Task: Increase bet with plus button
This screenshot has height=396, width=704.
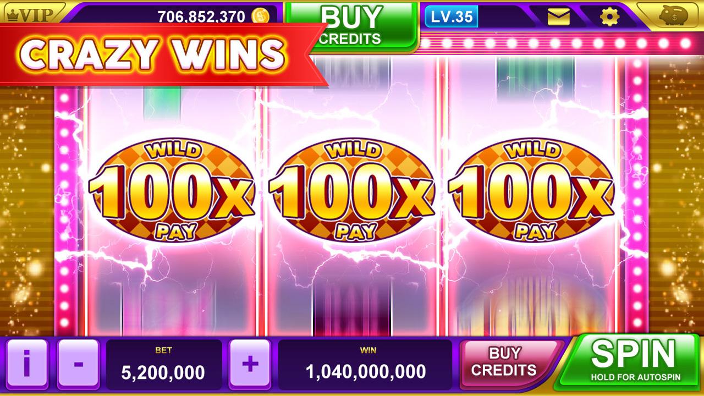Action: point(250,363)
